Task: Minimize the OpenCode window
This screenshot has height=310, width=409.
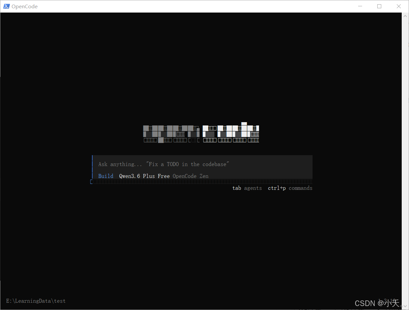Action: pos(360,6)
